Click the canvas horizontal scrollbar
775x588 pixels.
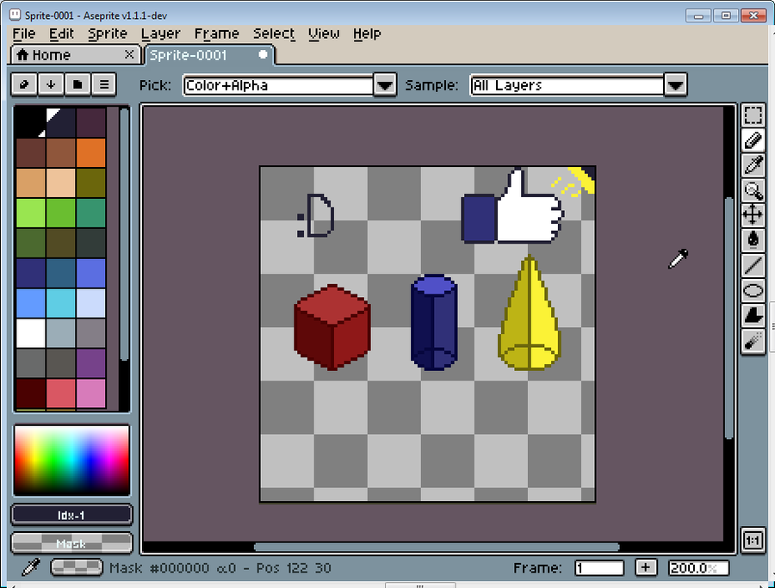coord(437,547)
